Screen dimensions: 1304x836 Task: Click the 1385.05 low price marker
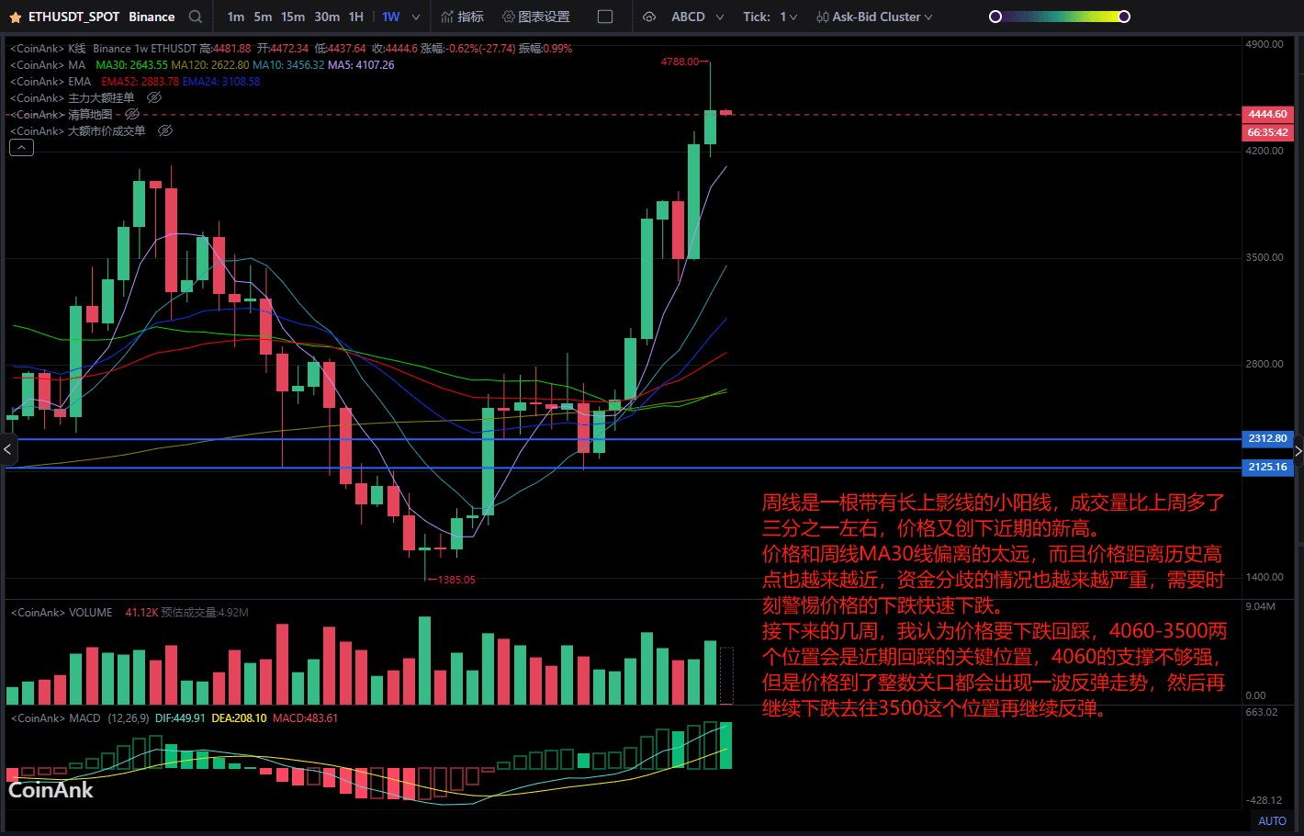pos(456,580)
